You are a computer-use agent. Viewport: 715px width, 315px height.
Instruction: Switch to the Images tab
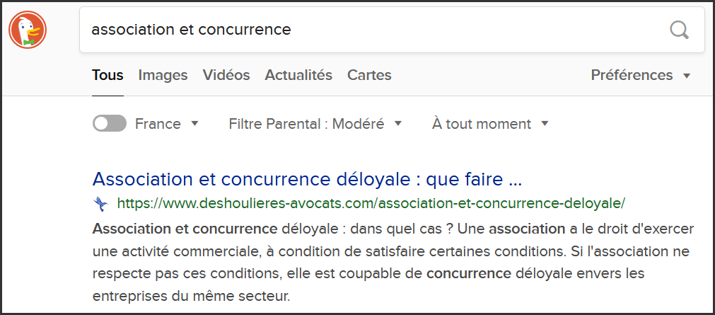163,75
